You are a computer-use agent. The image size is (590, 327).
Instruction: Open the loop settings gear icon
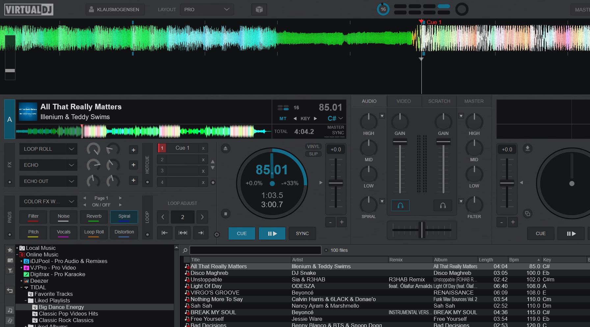[x=217, y=234]
